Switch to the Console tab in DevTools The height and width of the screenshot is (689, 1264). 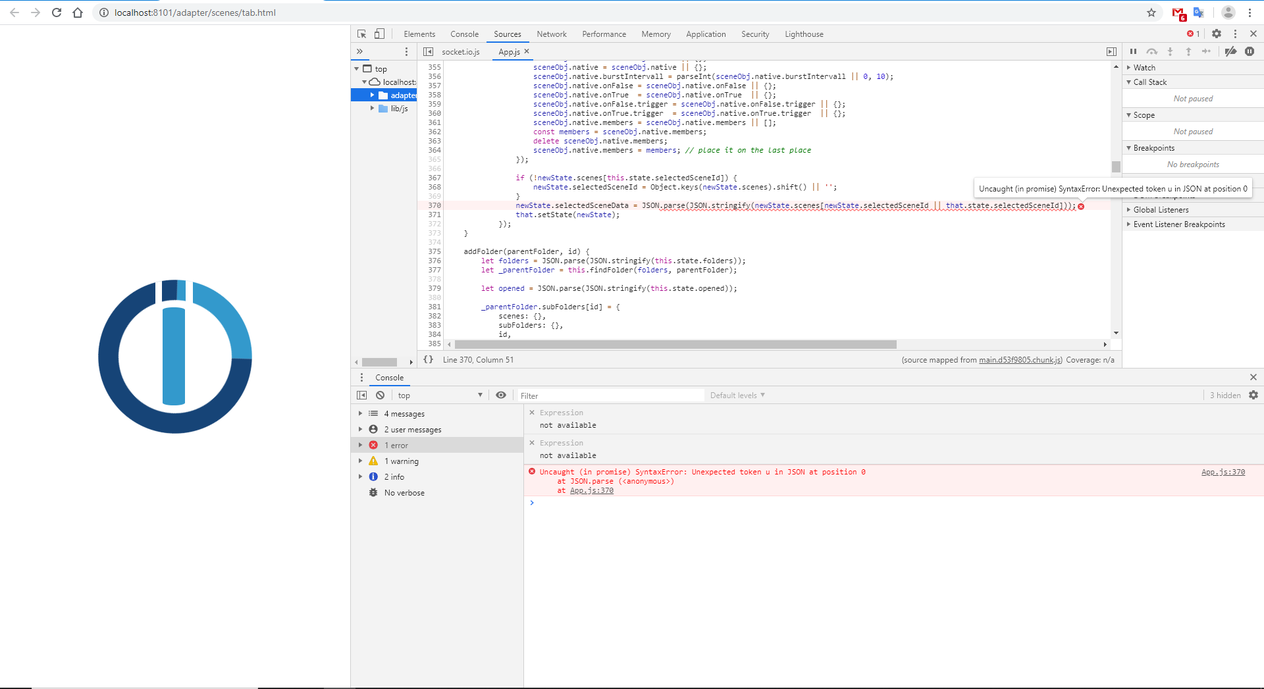click(464, 34)
